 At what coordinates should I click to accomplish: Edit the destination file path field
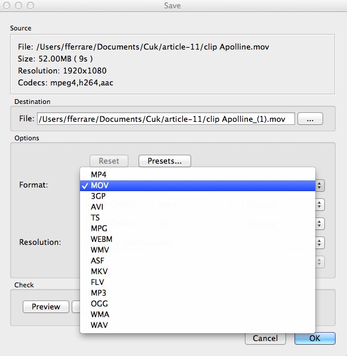(x=166, y=119)
